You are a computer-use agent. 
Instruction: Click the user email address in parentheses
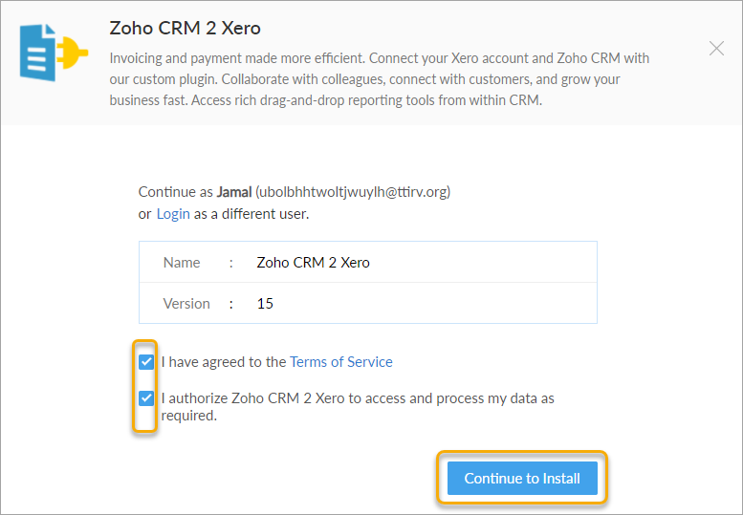[x=353, y=192]
